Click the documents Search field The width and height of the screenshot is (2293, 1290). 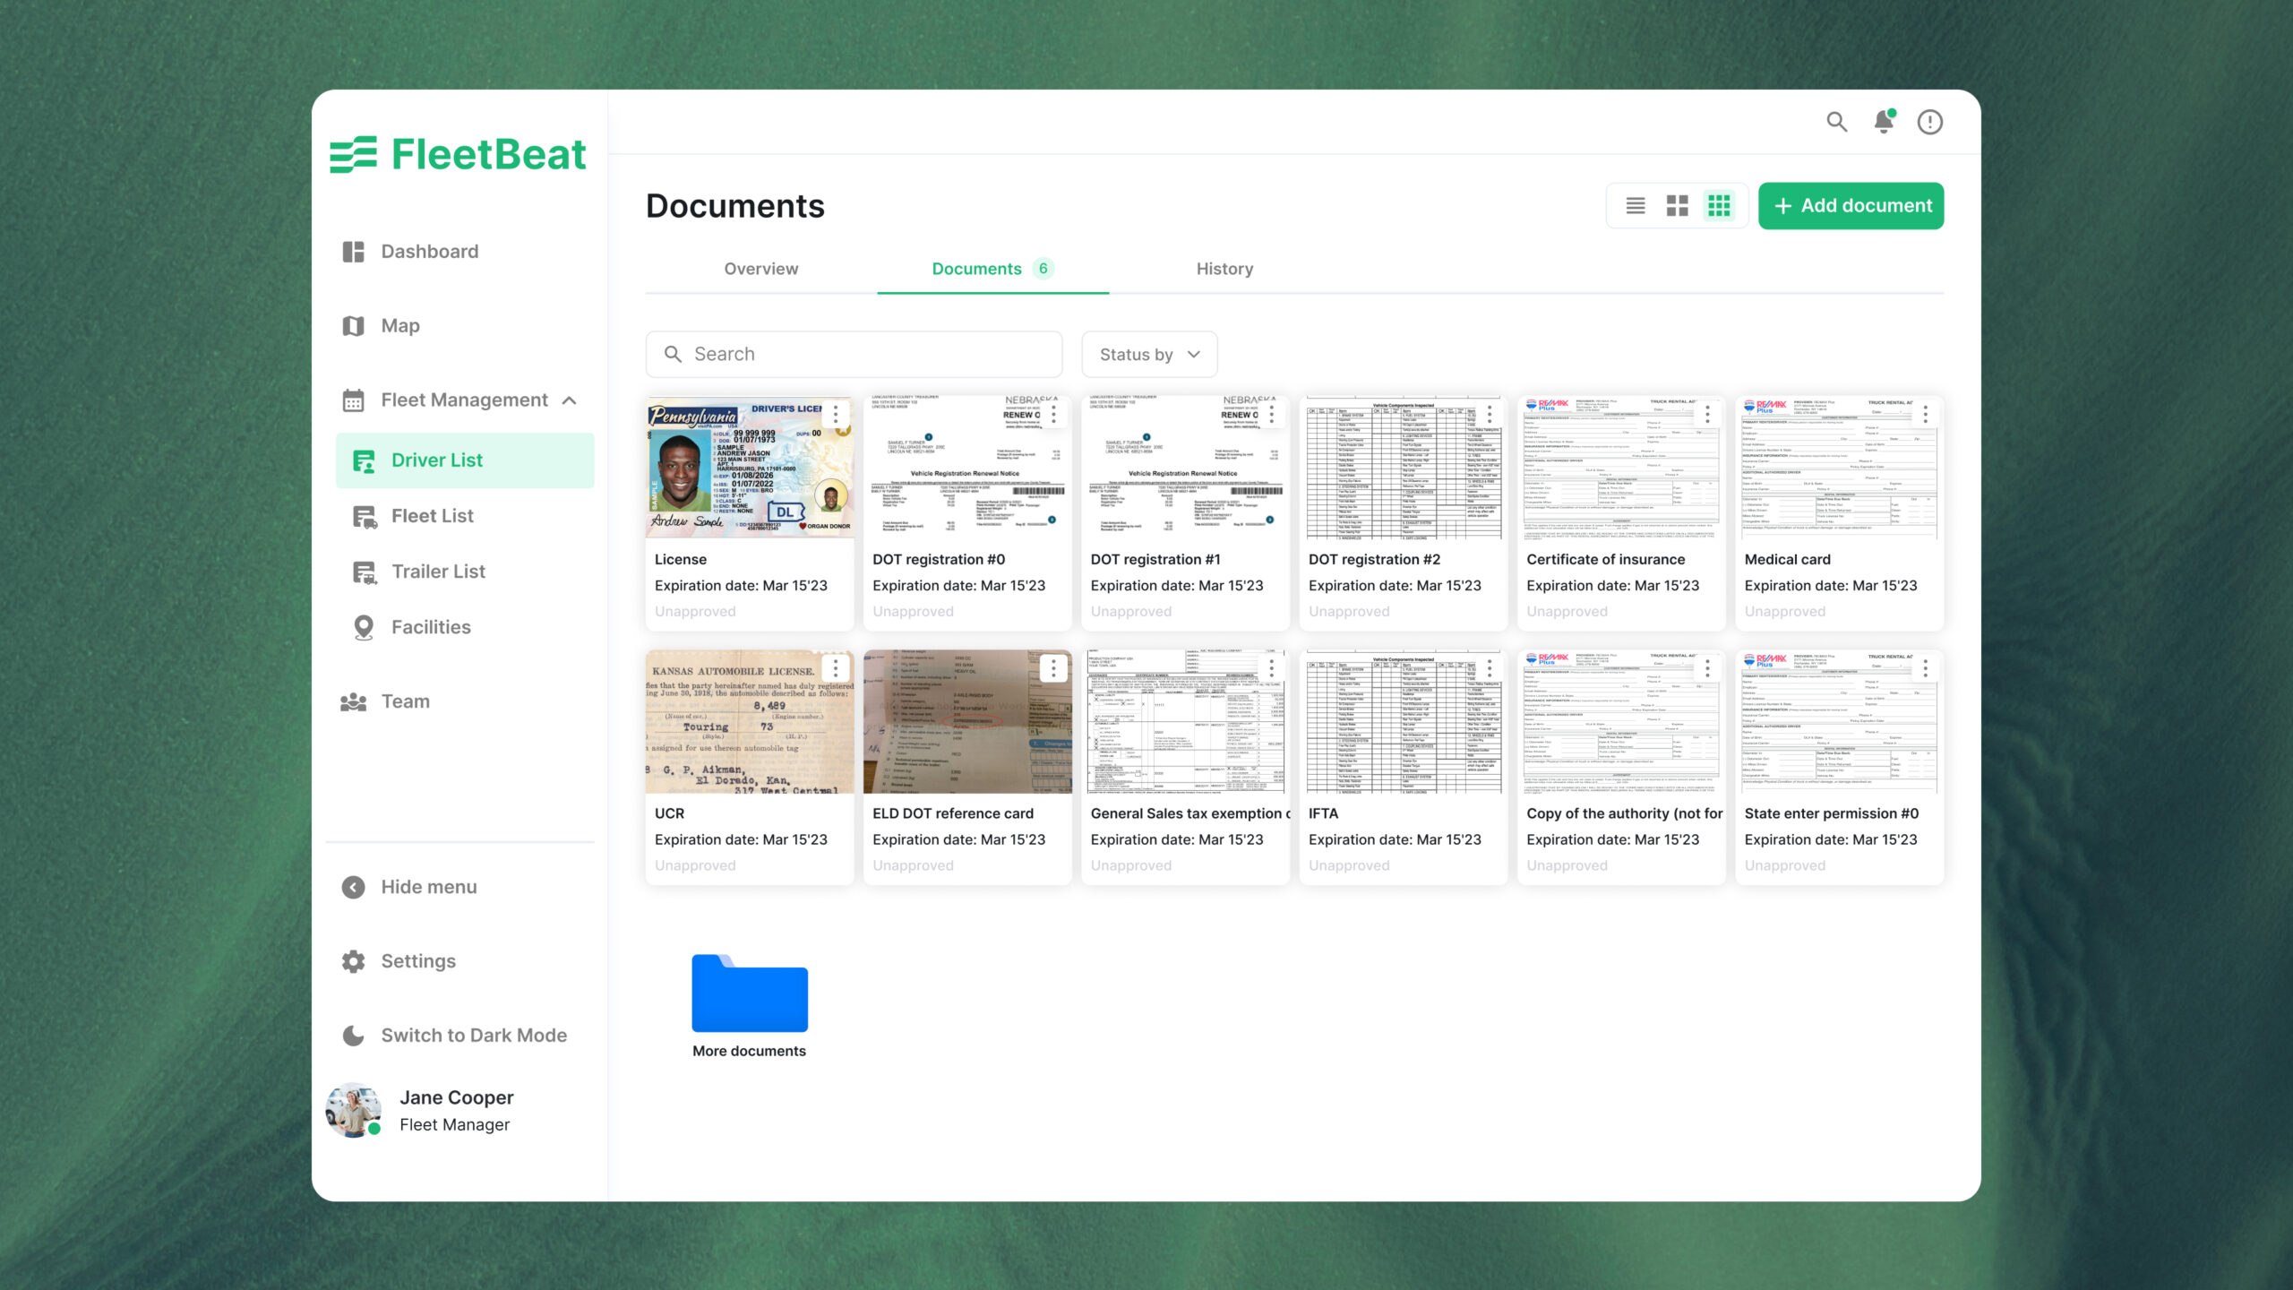click(854, 355)
